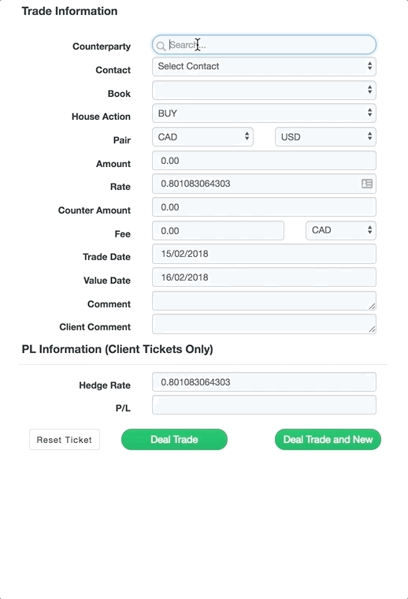Focus the Amount input field
Screen dimensions: 408x599
[264, 161]
